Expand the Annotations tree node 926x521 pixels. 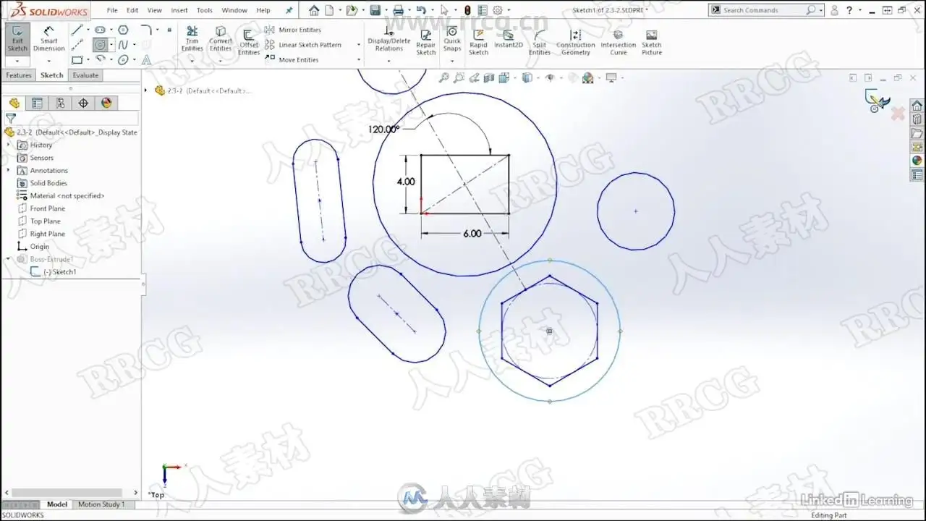[9, 170]
